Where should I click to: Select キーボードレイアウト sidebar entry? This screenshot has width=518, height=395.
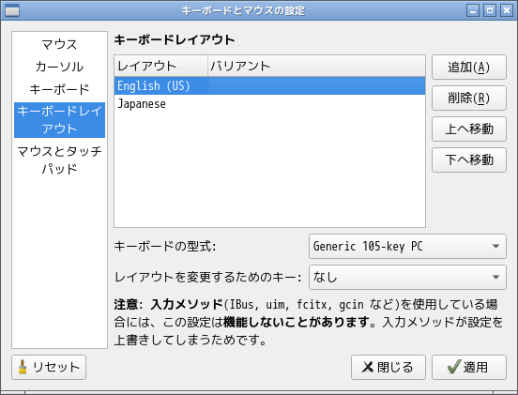[59, 120]
